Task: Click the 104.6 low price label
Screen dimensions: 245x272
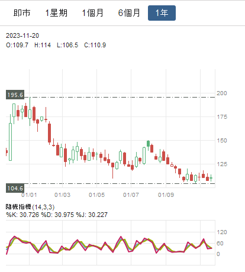Action: pyautogui.click(x=15, y=188)
